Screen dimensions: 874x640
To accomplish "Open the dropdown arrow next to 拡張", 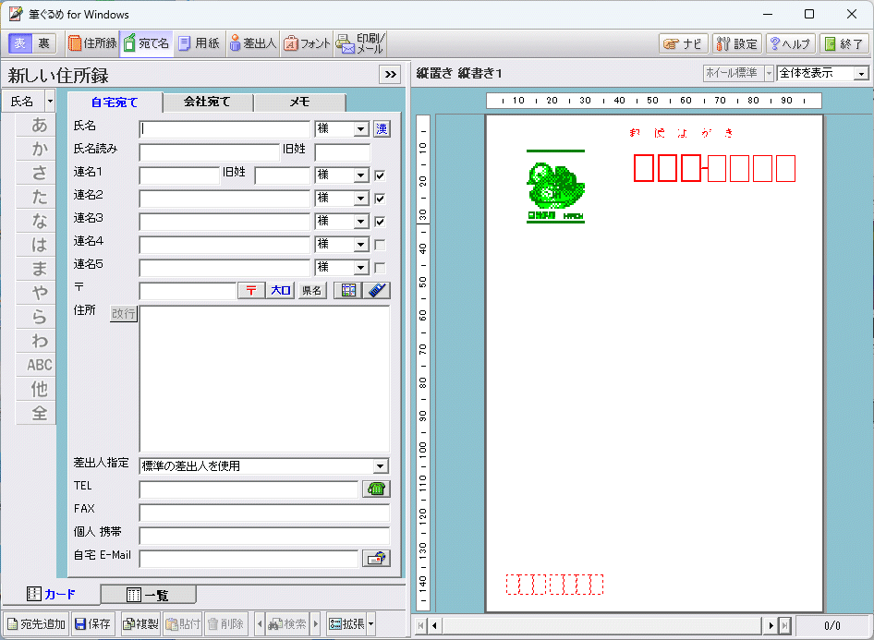I will [370, 624].
